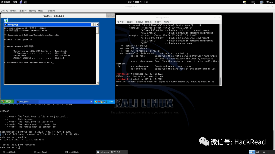
Task: Switch to third workspace in pager
Action: 264,152
